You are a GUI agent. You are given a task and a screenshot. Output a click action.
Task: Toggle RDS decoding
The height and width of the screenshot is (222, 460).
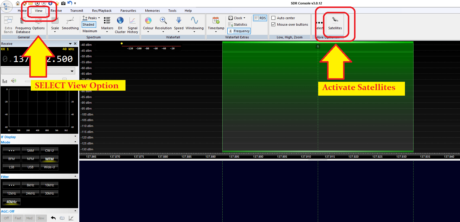[x=260, y=18]
